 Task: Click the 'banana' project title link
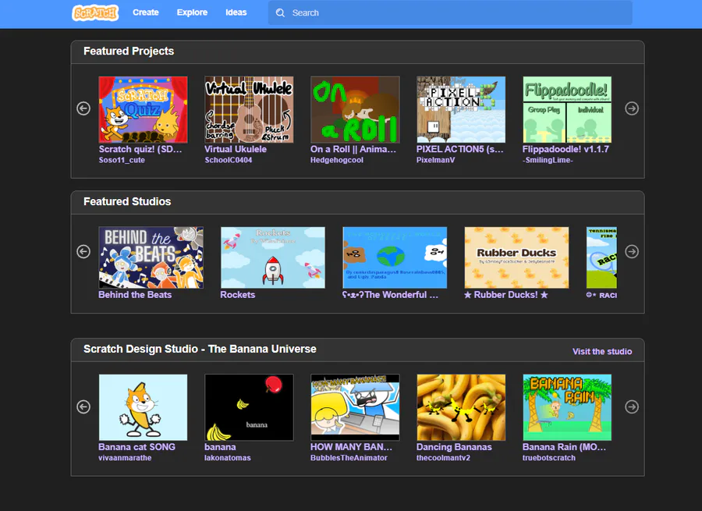(220, 447)
